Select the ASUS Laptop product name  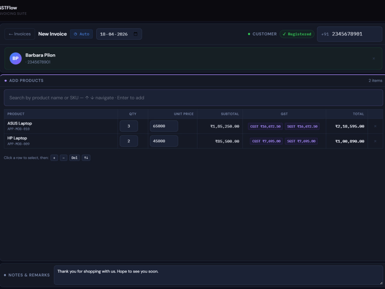click(x=20, y=123)
